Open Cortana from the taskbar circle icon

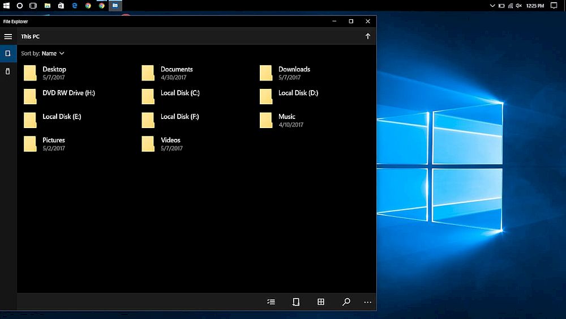point(20,6)
